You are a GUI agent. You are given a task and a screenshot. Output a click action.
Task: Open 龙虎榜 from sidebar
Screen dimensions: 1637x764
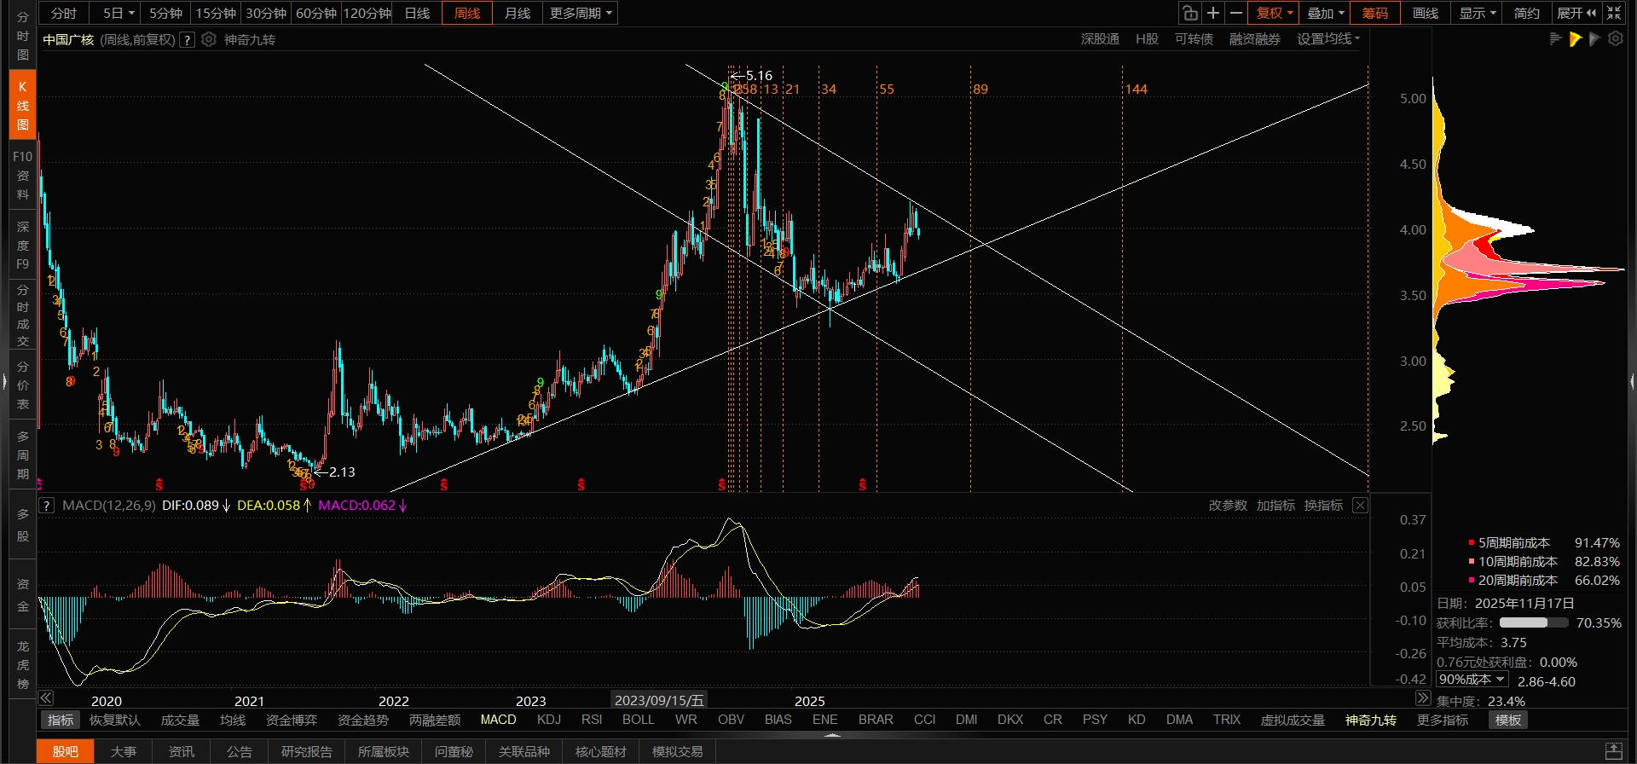coord(23,665)
